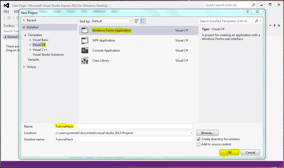Enable Add to source control checkbox

(199, 144)
